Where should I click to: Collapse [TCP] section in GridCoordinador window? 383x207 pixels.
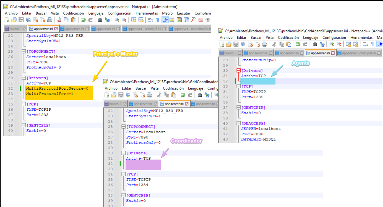point(123,174)
